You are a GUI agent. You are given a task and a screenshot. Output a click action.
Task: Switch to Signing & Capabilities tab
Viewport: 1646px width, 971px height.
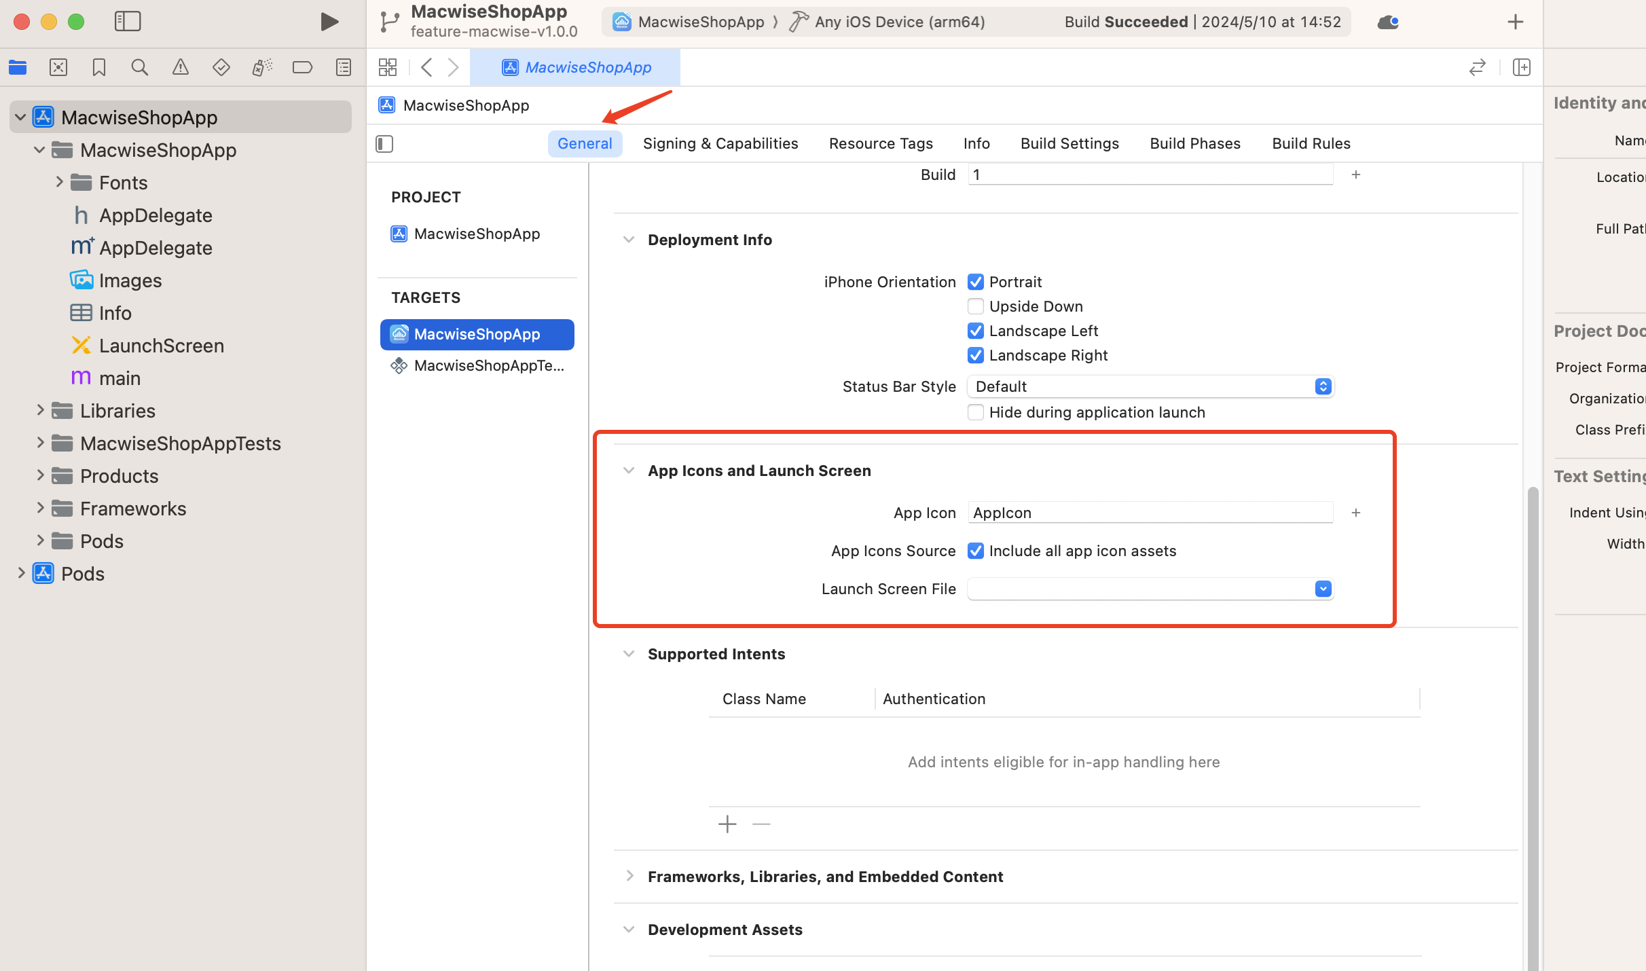click(x=720, y=143)
